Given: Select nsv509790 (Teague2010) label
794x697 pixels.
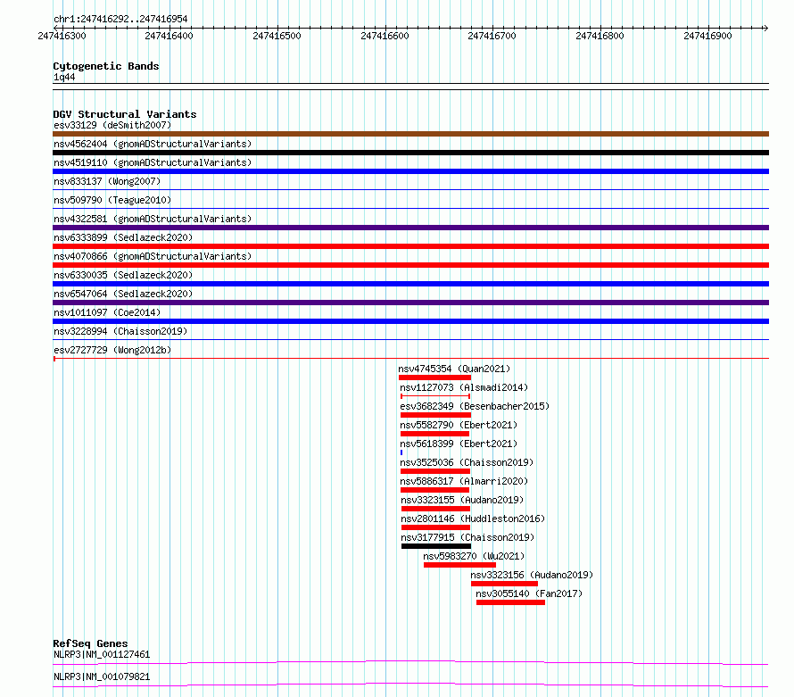Looking at the screenshot, I should (112, 200).
